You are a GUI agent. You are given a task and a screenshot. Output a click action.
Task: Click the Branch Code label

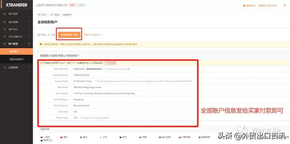63,118
